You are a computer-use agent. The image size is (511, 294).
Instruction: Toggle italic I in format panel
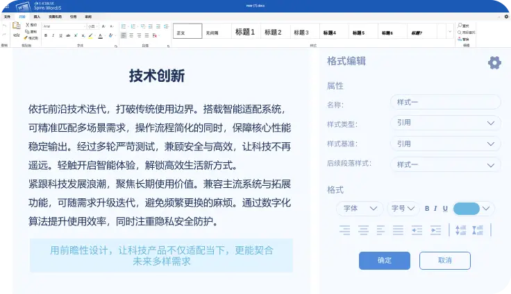[x=435, y=209]
